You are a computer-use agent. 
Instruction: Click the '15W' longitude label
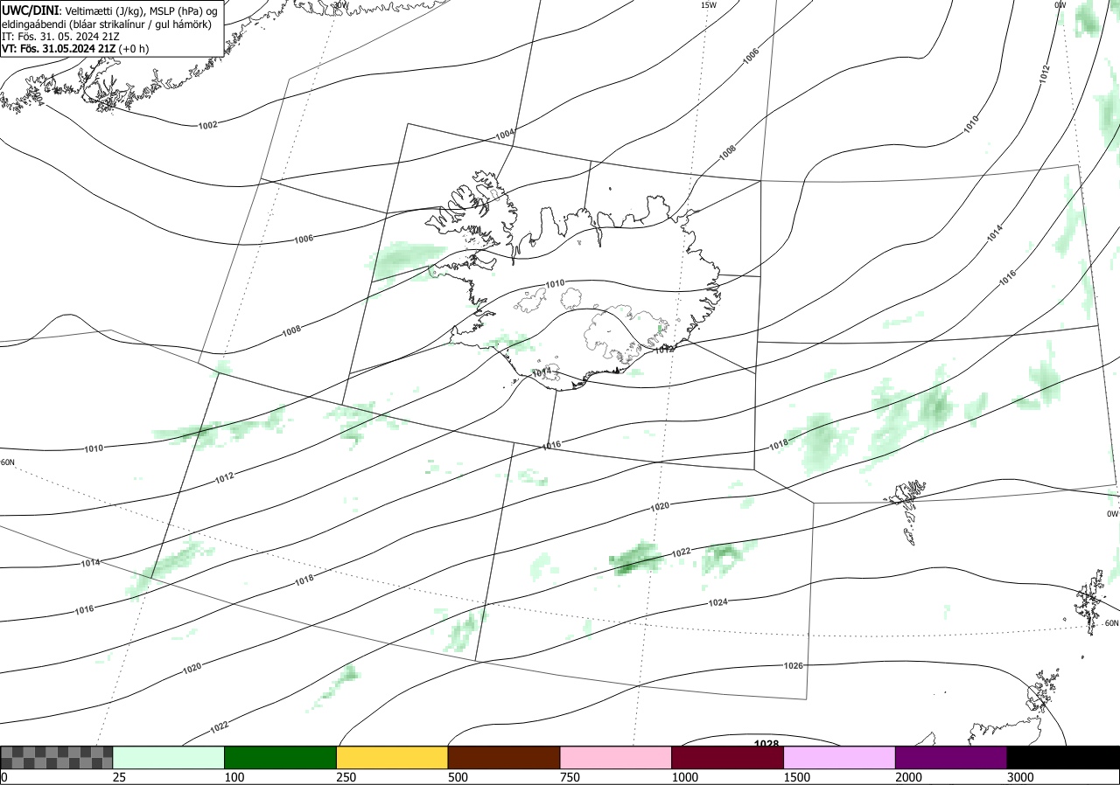709,5
